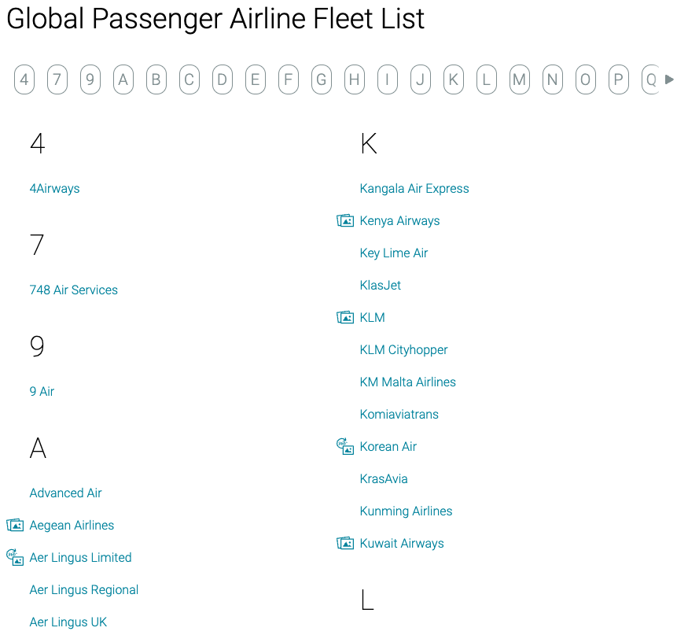Click the photo icon next to KLM
The width and height of the screenshot is (688, 635).
click(x=345, y=318)
